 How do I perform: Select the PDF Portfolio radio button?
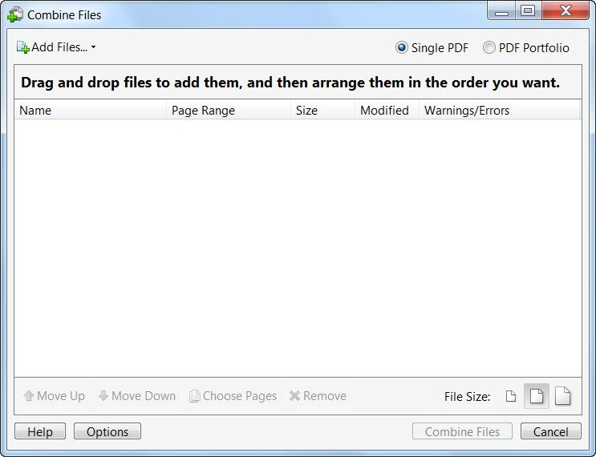pyautogui.click(x=489, y=47)
